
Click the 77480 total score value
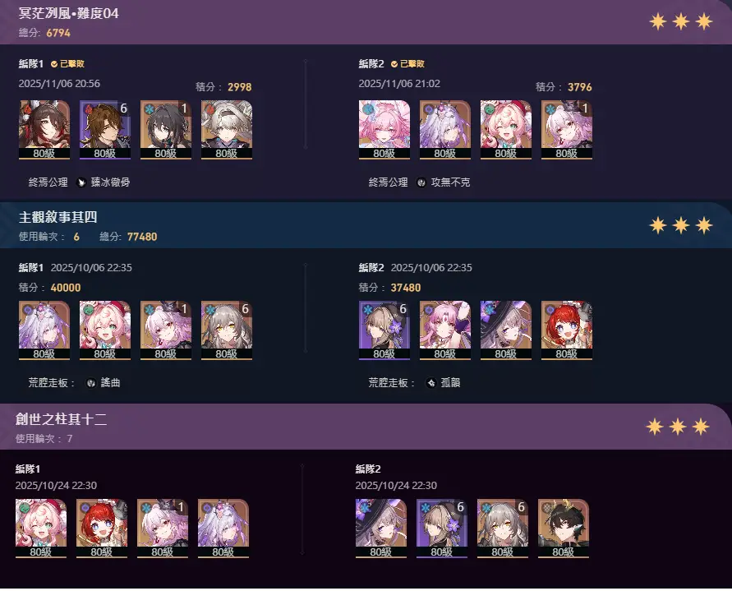click(x=142, y=237)
